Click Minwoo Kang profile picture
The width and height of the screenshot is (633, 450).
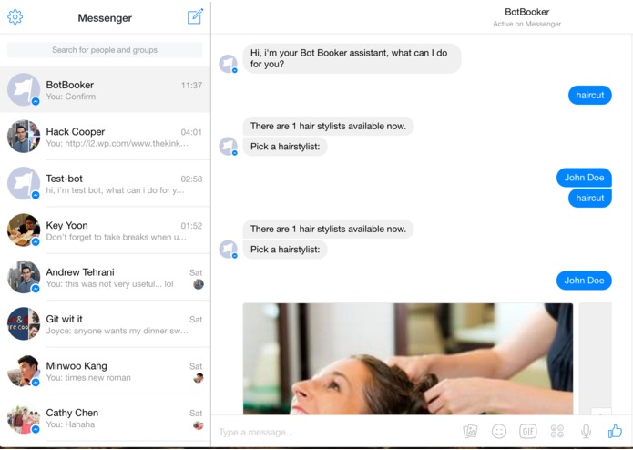pyautogui.click(x=24, y=371)
